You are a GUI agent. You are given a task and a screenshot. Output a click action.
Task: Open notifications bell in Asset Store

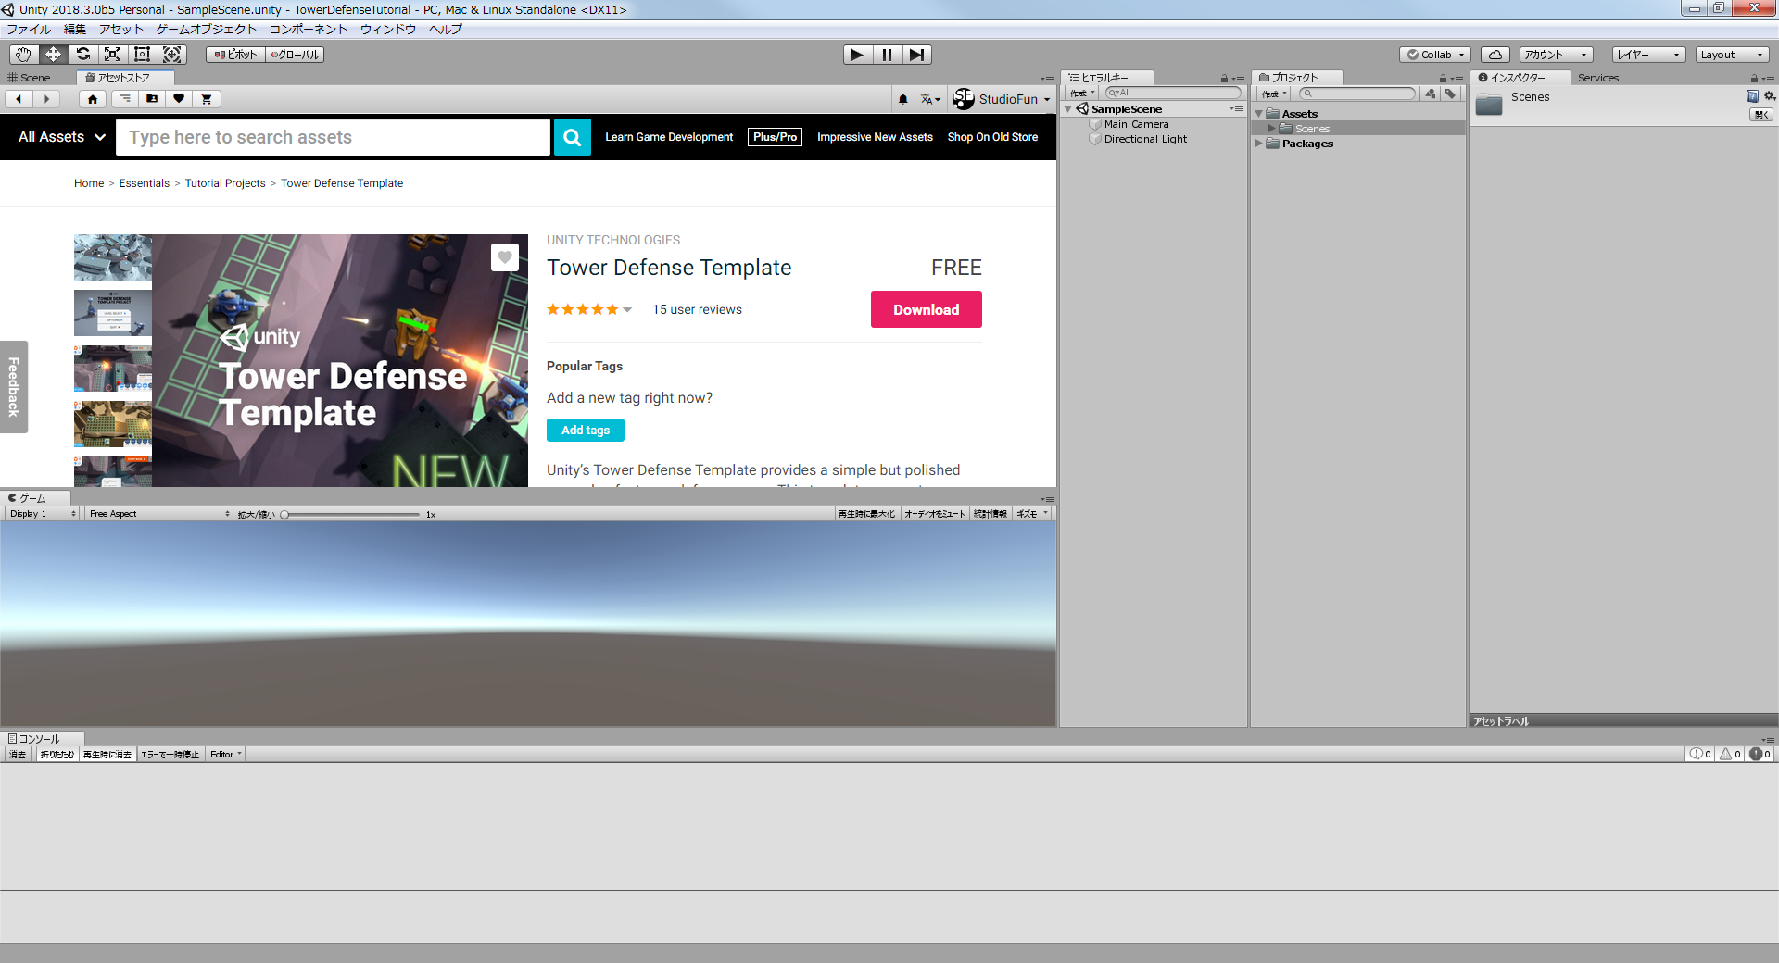tap(903, 99)
